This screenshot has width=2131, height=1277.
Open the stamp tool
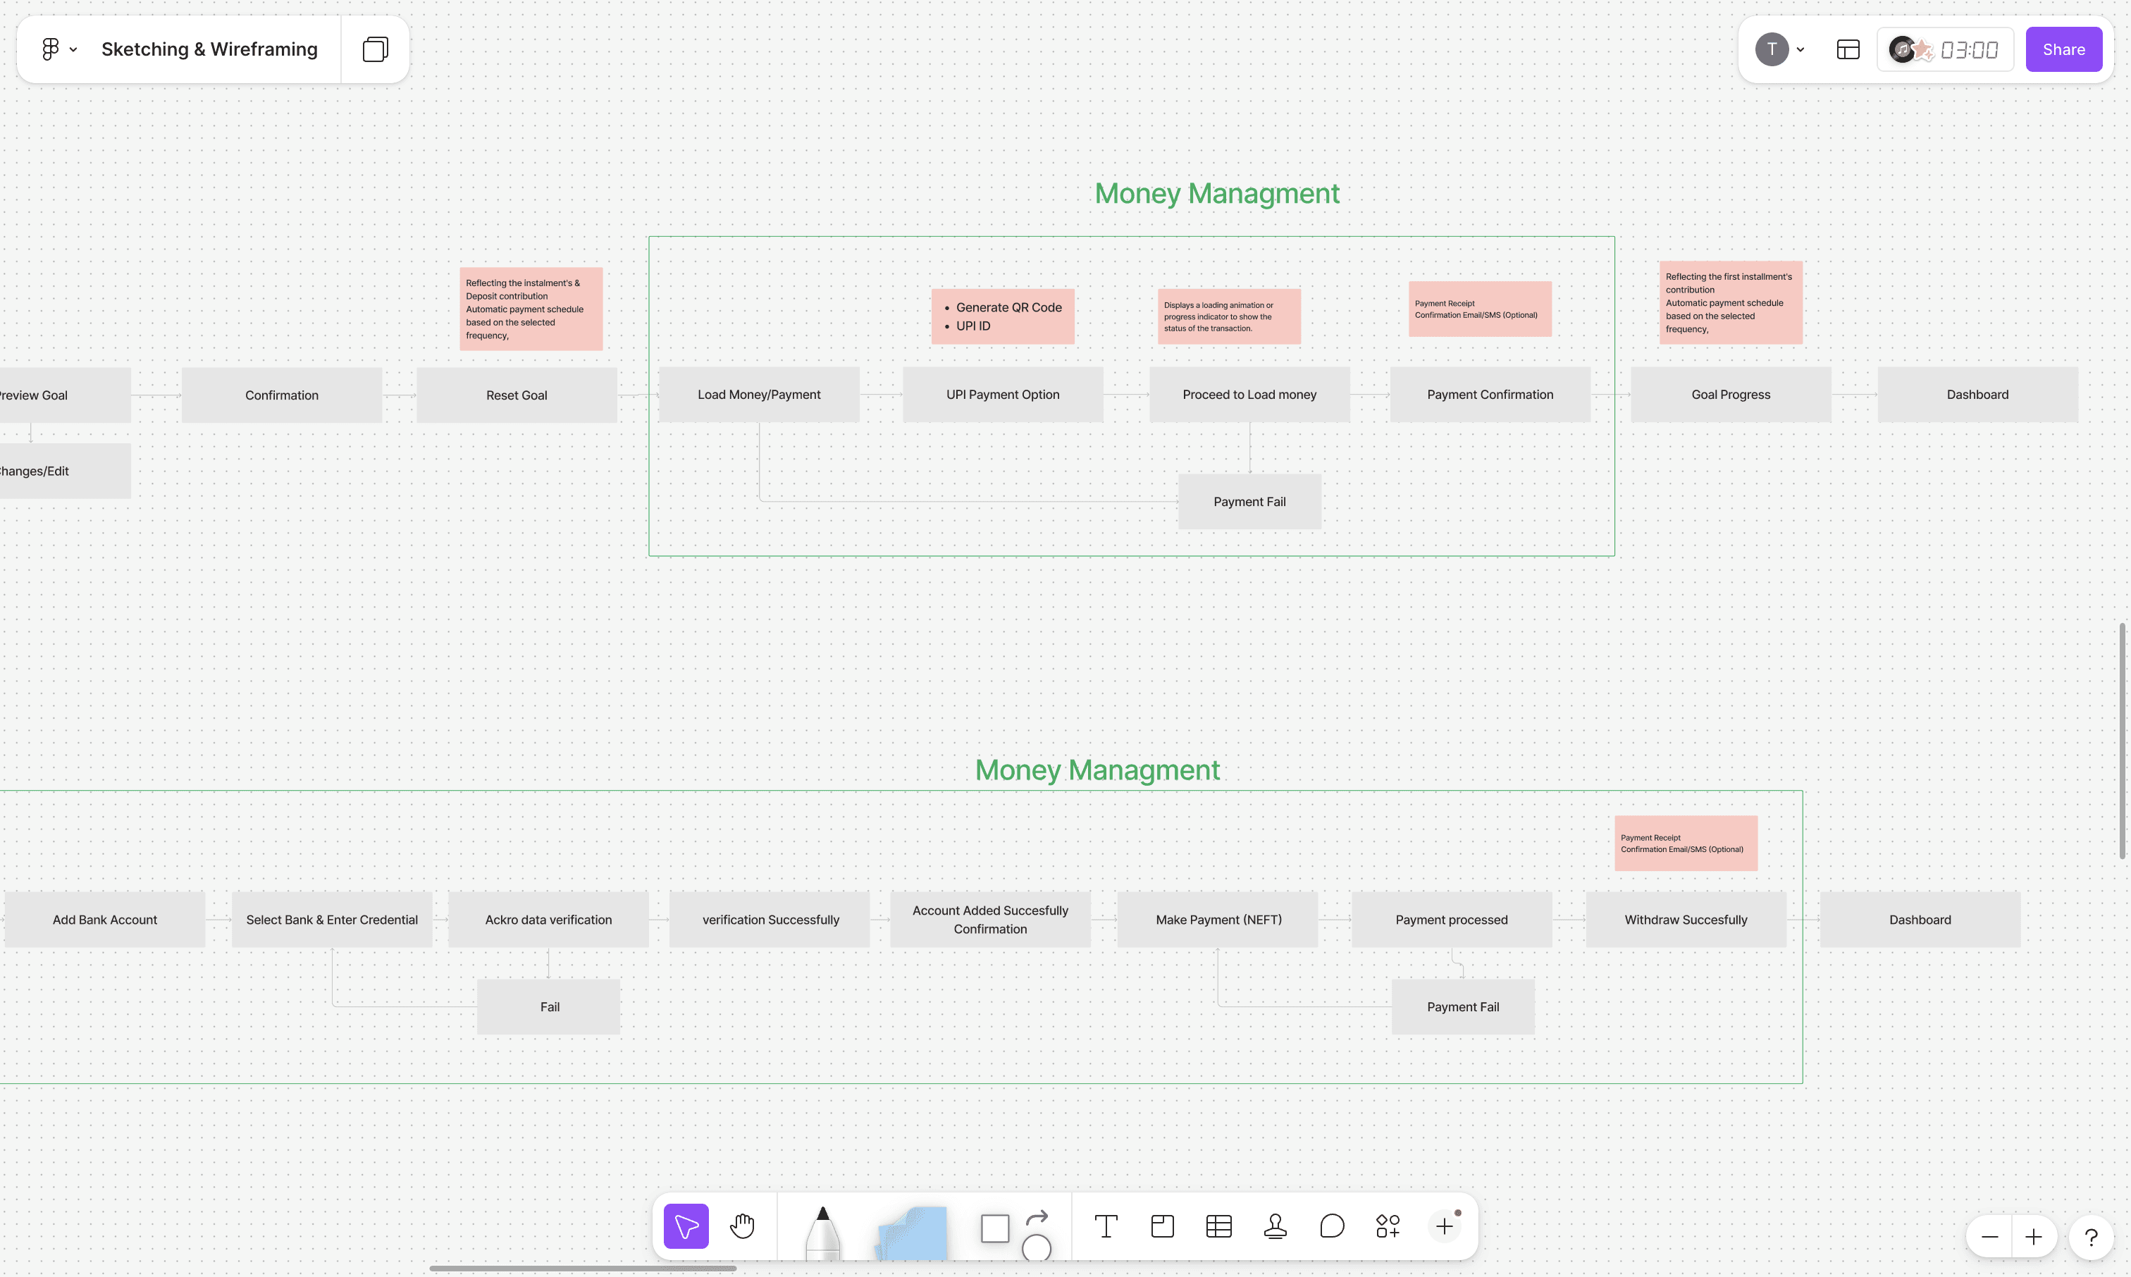click(x=1275, y=1226)
